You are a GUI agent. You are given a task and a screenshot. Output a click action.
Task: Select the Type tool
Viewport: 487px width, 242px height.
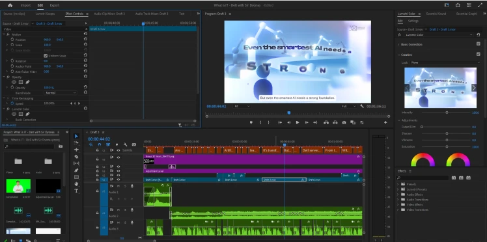coord(76,191)
